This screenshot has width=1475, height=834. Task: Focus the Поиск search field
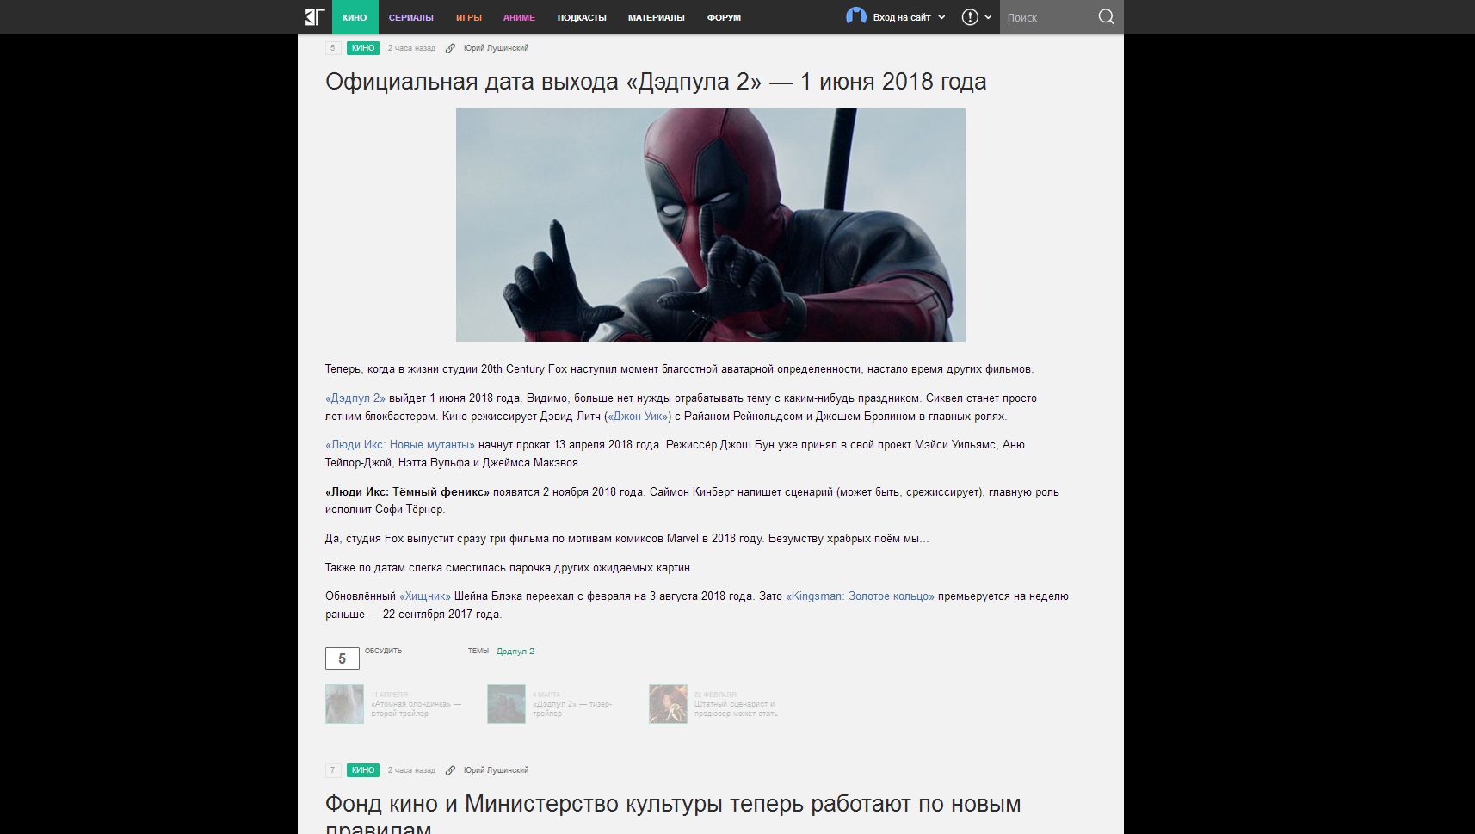point(1046,17)
